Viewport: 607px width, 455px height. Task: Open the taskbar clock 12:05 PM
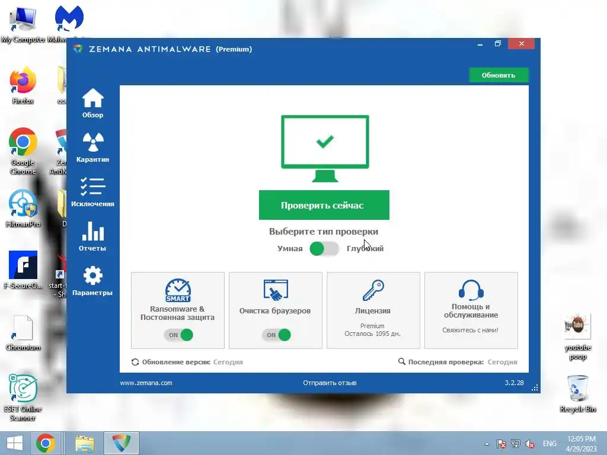click(582, 444)
